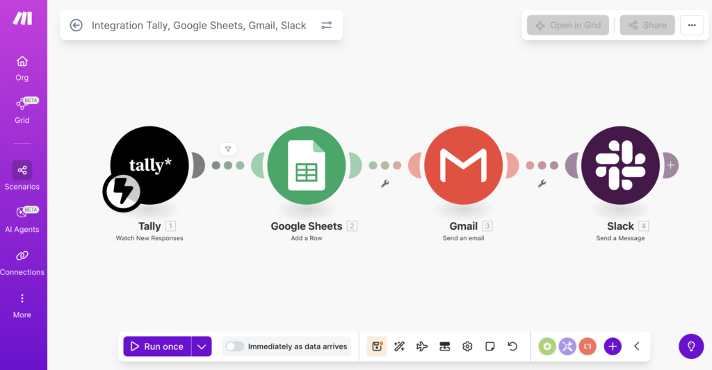Expand the Run once dropdown arrow

tap(202, 346)
